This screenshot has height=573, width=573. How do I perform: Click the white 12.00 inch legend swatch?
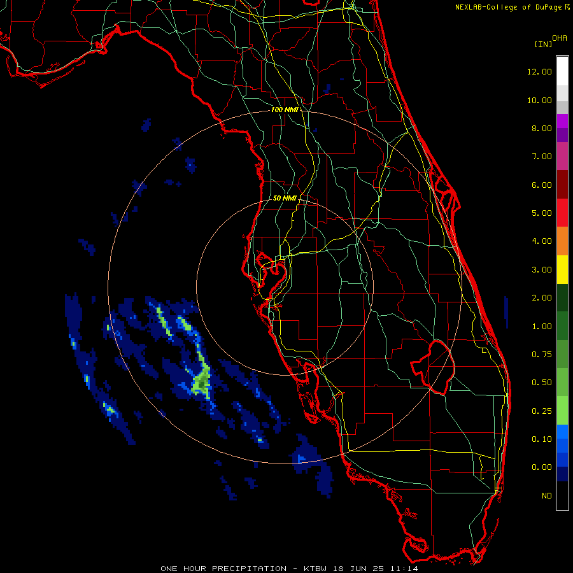(562, 71)
